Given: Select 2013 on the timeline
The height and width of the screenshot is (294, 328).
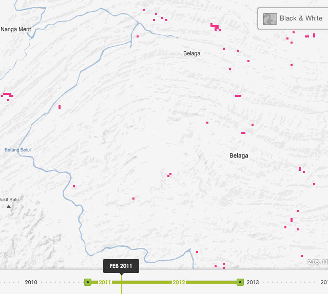Looking at the screenshot, I should (253, 282).
